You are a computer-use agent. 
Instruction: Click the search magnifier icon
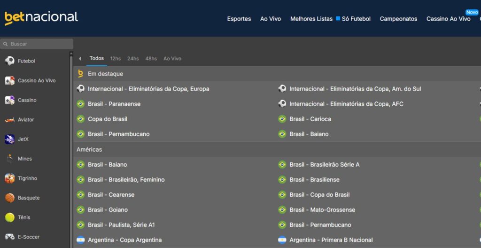pyautogui.click(x=5, y=44)
